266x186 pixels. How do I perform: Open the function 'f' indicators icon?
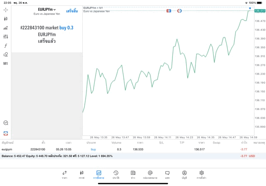click(x=6, y=46)
